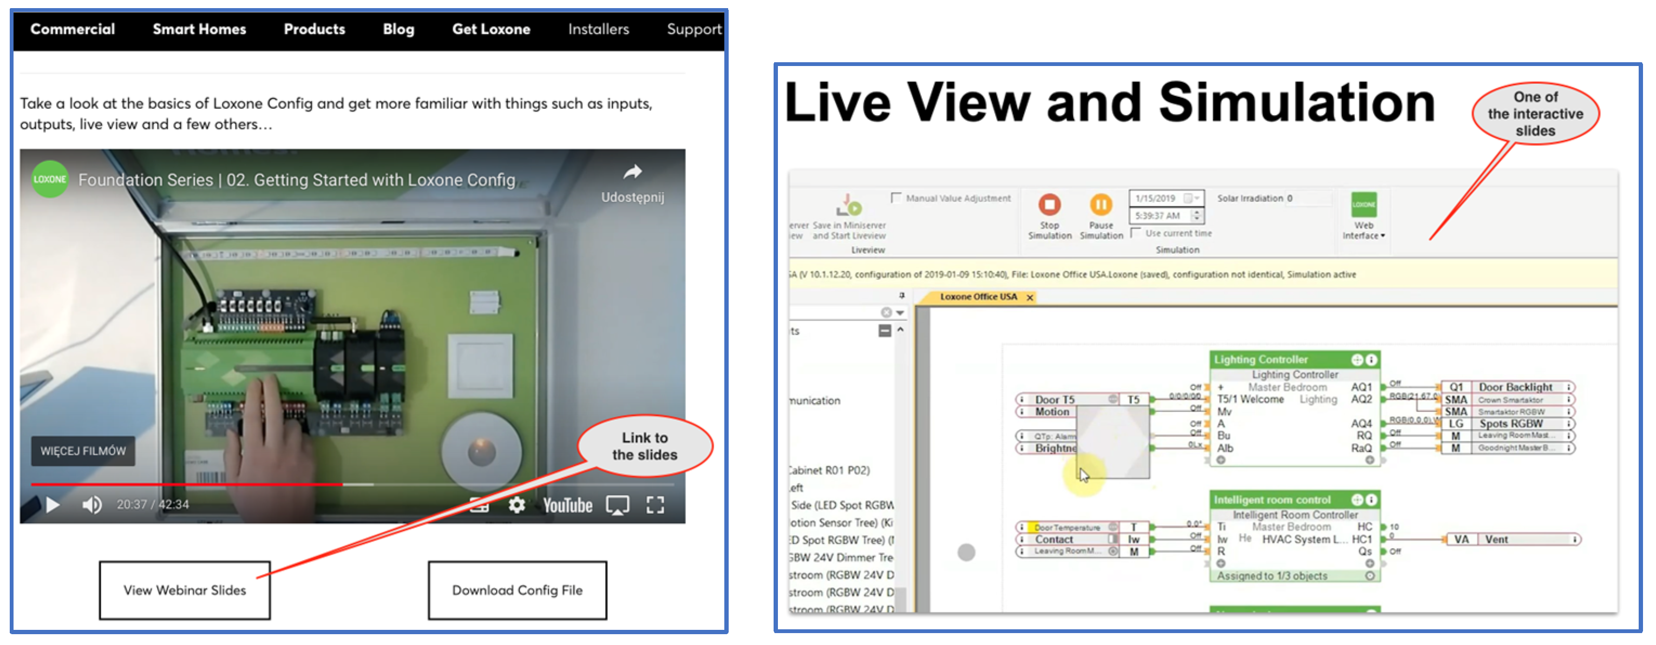Enter fullscreen video mode
Viewport: 1656px width, 645px height.
[x=654, y=505]
